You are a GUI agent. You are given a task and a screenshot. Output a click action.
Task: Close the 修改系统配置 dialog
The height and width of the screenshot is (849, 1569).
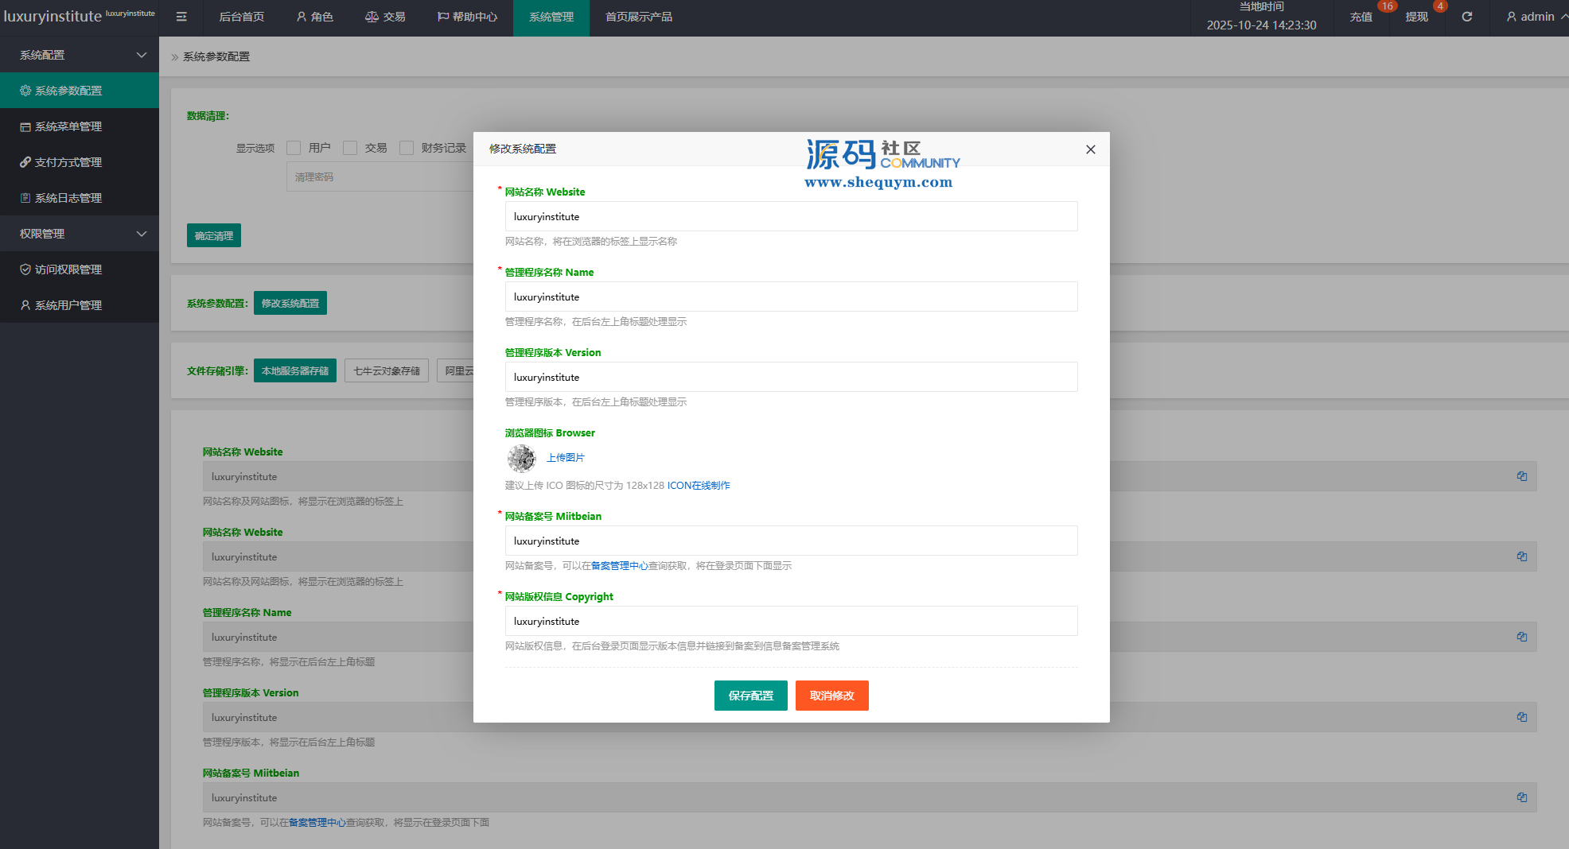tap(1090, 149)
